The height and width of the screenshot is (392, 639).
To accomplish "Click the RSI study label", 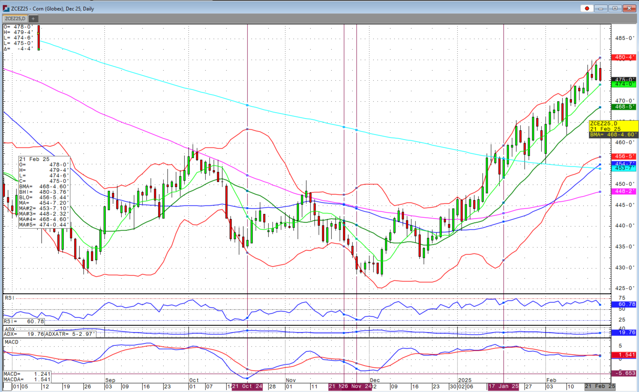I will pyautogui.click(x=9, y=298).
